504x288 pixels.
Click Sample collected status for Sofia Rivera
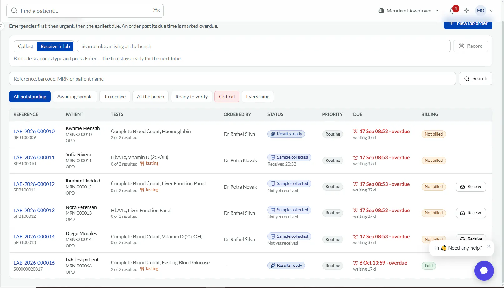(289, 157)
